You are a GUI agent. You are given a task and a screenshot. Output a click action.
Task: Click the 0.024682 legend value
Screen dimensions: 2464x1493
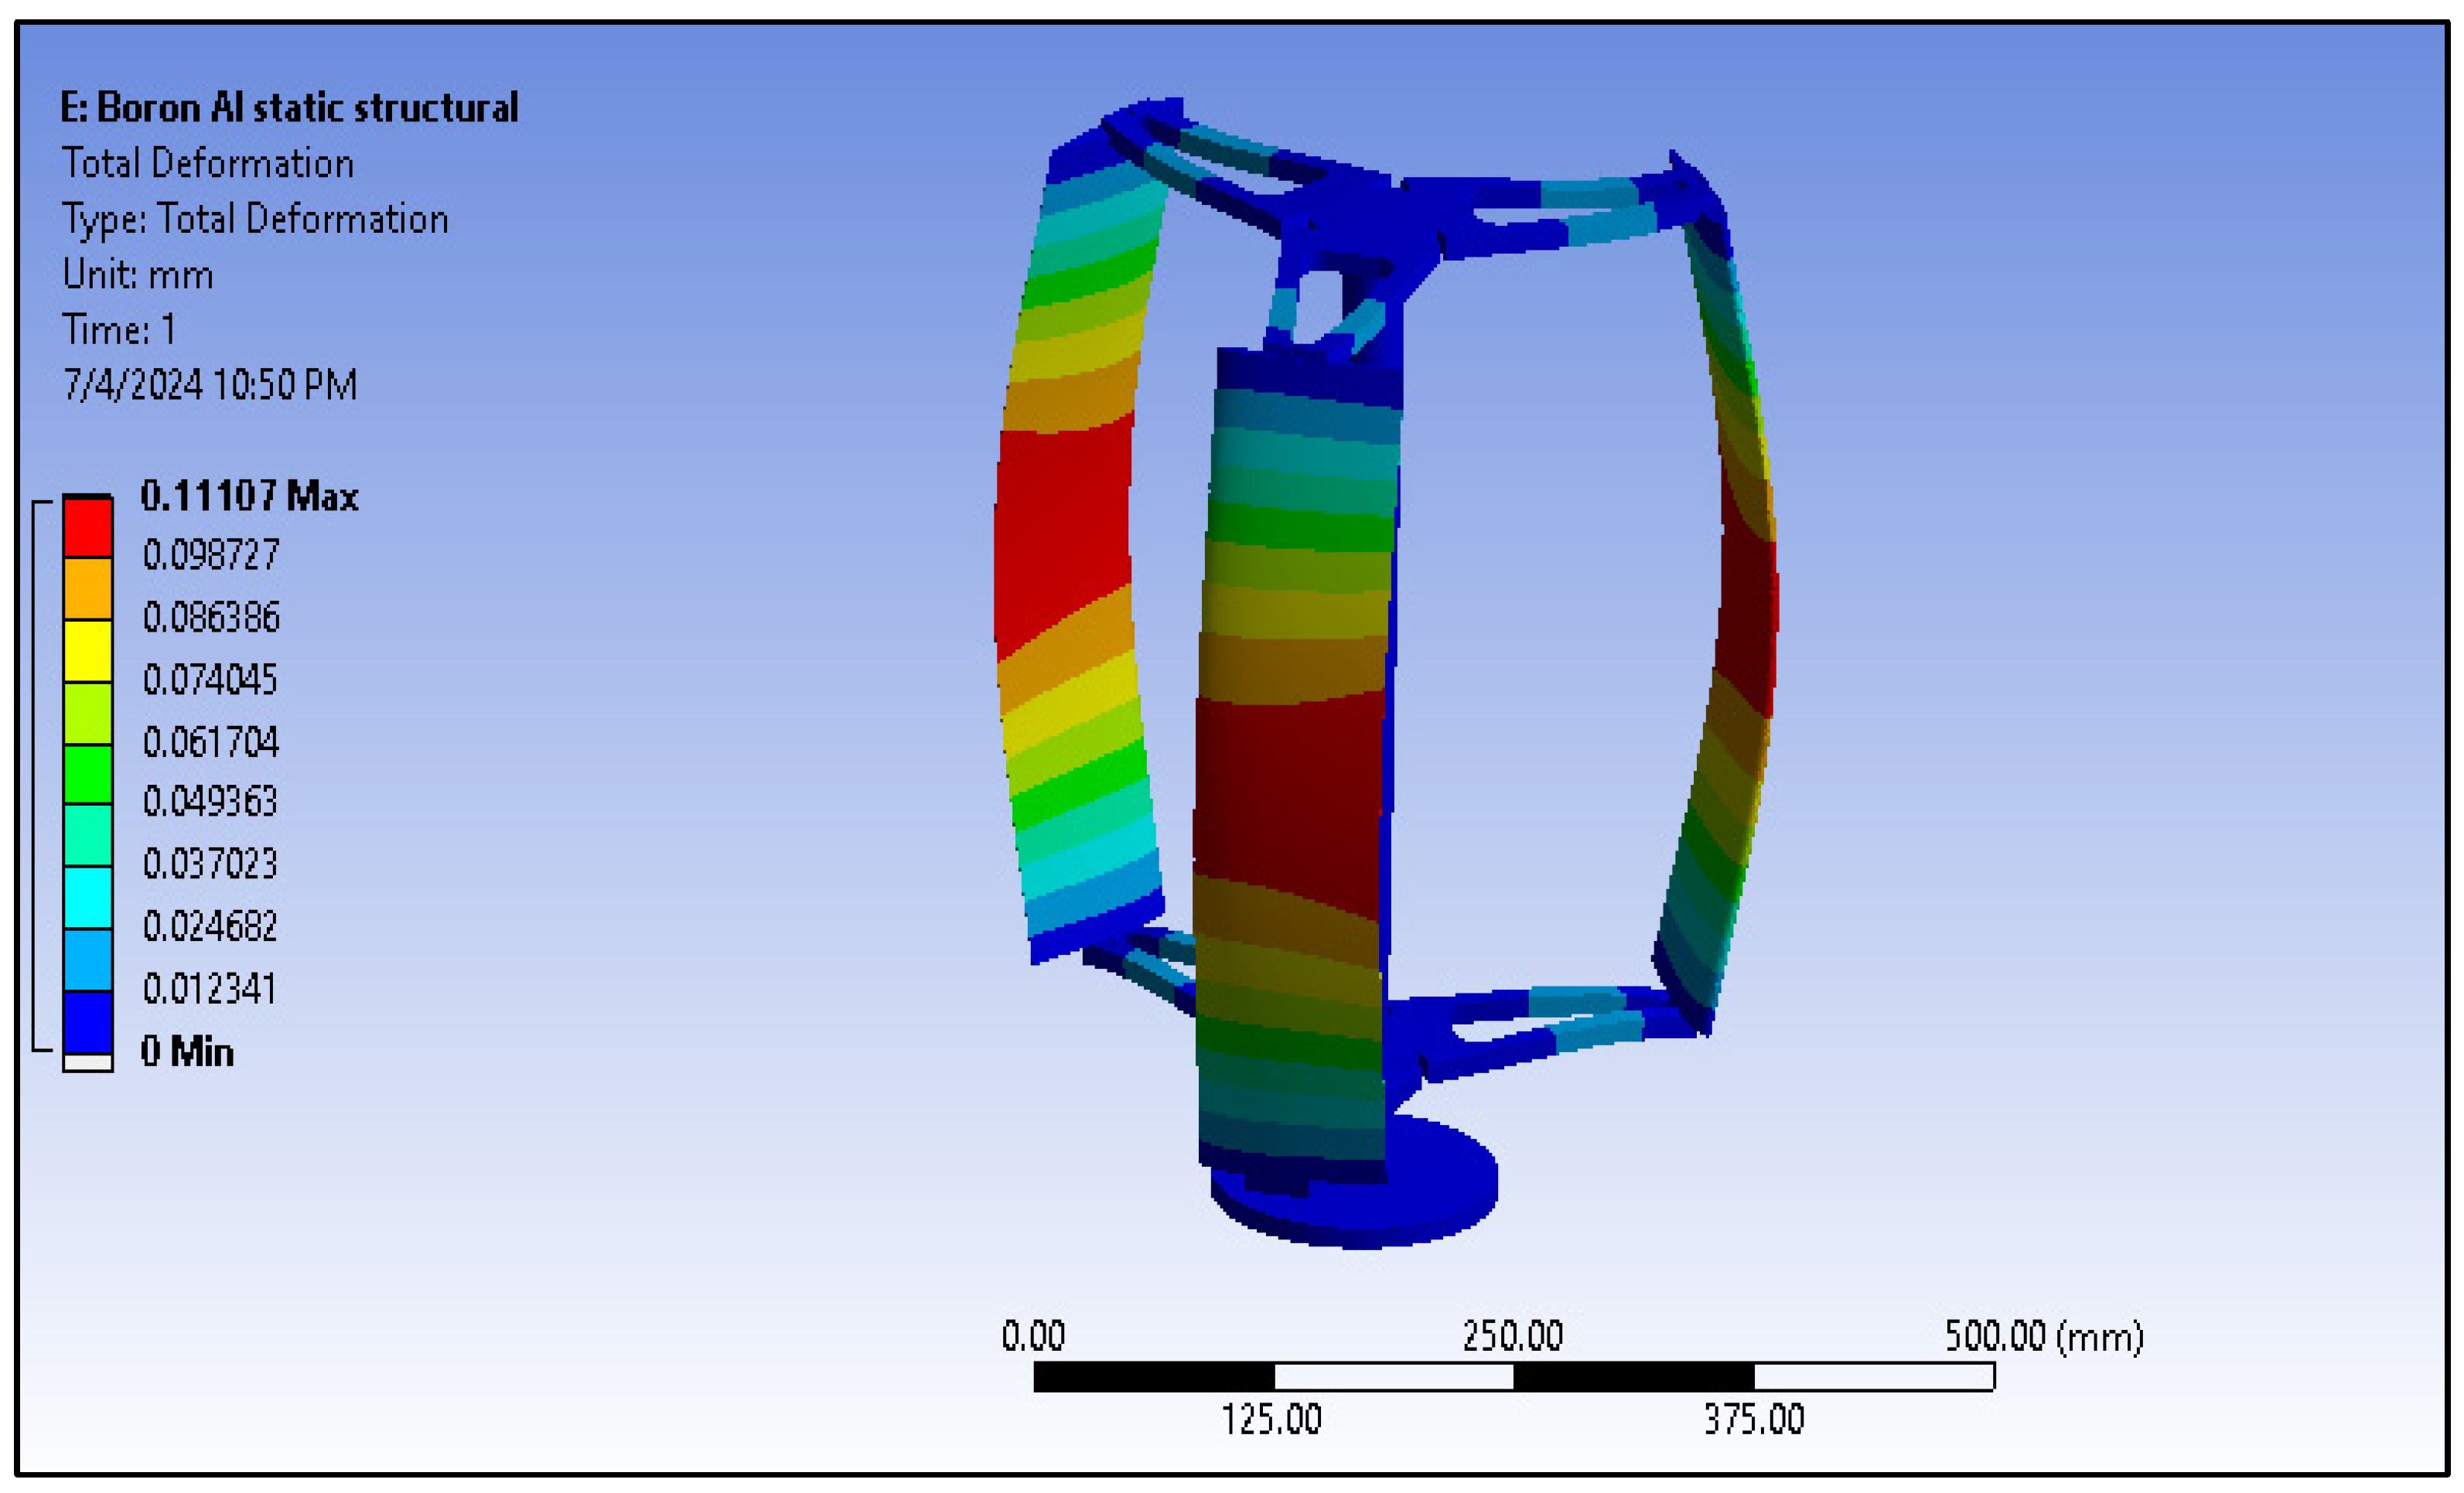pos(210,927)
